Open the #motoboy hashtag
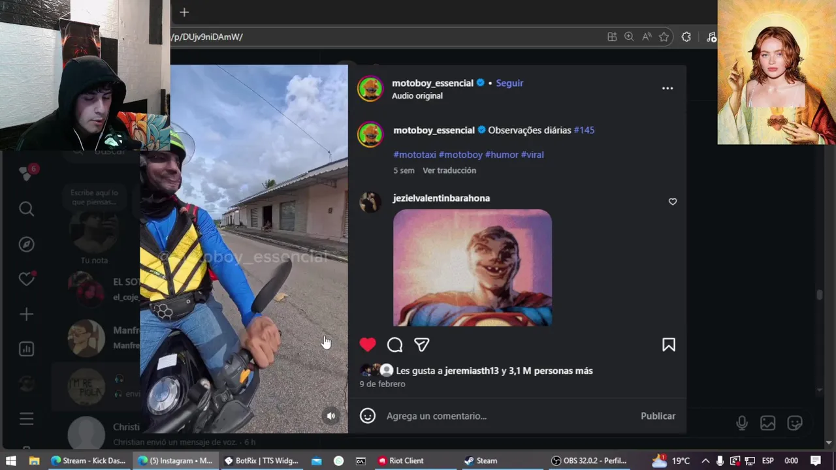This screenshot has width=836, height=470. click(x=460, y=155)
